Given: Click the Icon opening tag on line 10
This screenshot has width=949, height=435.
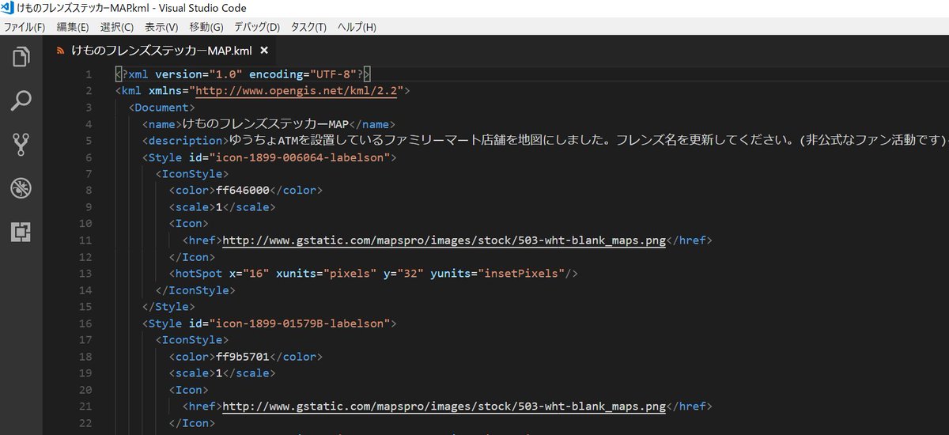Looking at the screenshot, I should [x=188, y=224].
